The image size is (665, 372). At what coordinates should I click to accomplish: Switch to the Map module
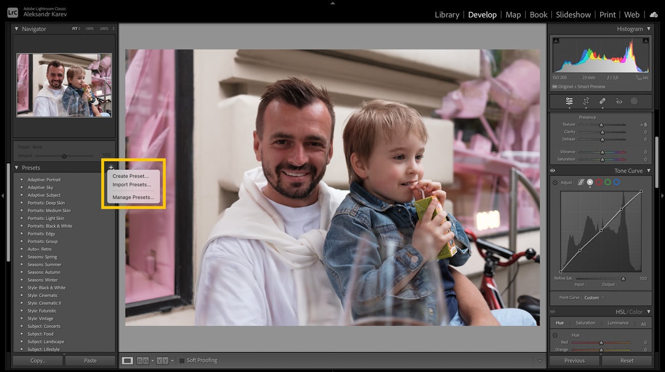513,15
